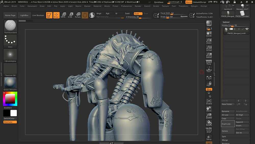Open the Preferences menu

point(126,6)
